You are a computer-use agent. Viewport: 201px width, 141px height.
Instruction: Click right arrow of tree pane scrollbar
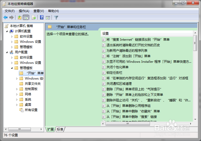tap(41, 129)
